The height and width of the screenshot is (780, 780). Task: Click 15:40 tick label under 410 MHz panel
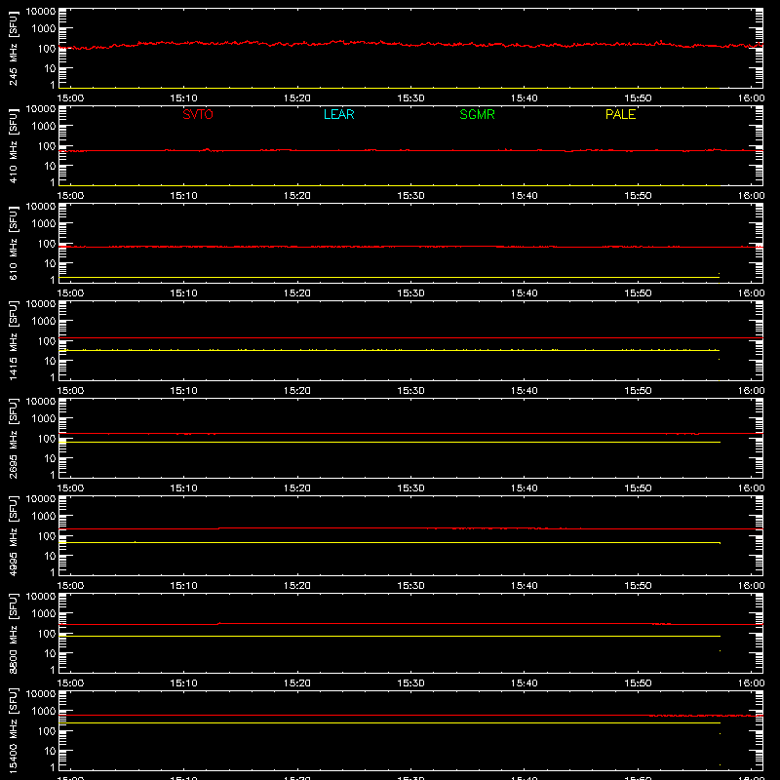coord(525,196)
